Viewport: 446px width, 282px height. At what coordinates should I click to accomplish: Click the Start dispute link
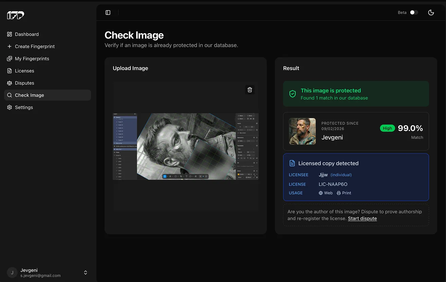pos(362,218)
